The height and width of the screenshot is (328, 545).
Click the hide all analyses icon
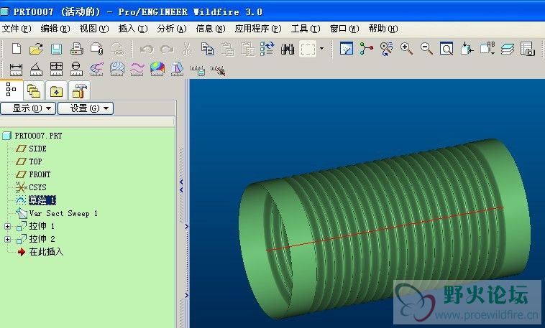pos(218,70)
